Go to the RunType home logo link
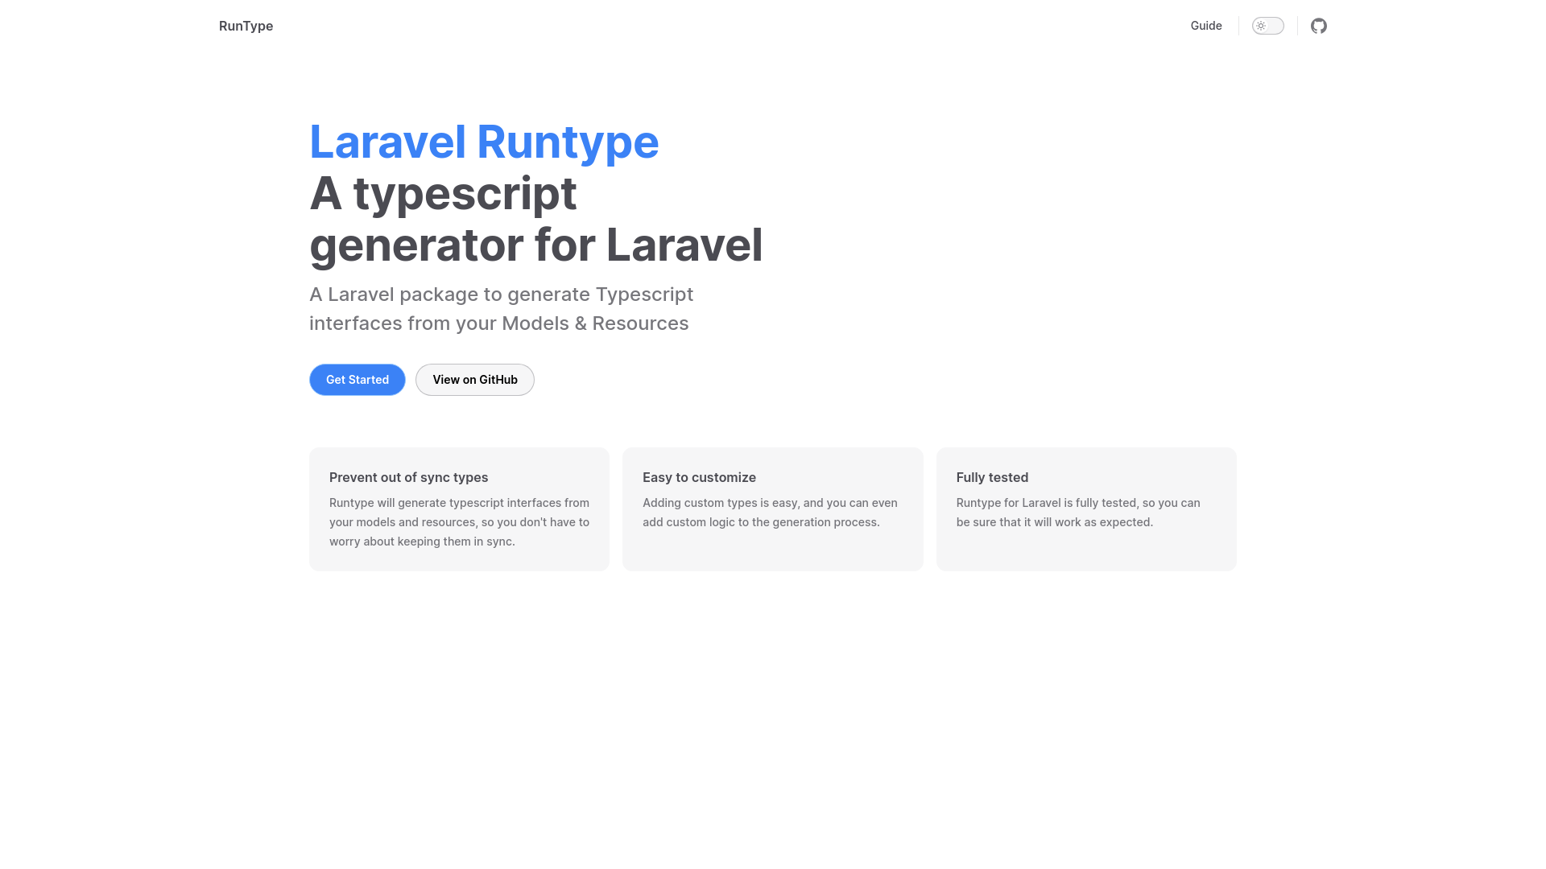 point(246,26)
